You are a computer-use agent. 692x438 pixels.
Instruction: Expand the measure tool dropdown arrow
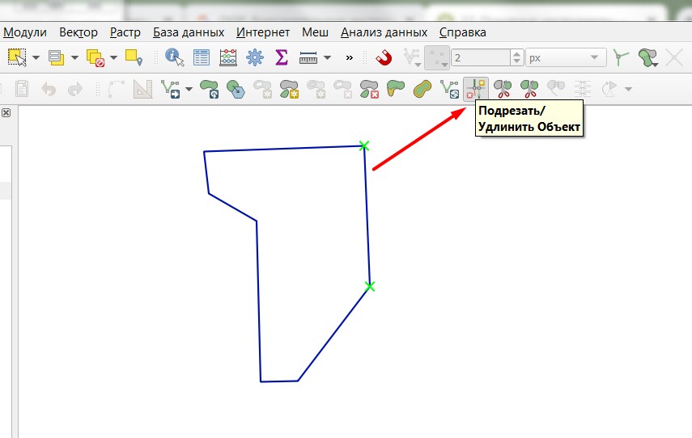[x=327, y=57]
